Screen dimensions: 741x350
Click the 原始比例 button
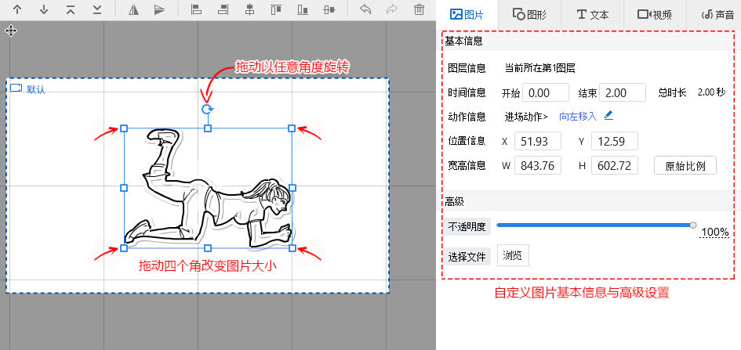[x=685, y=165]
